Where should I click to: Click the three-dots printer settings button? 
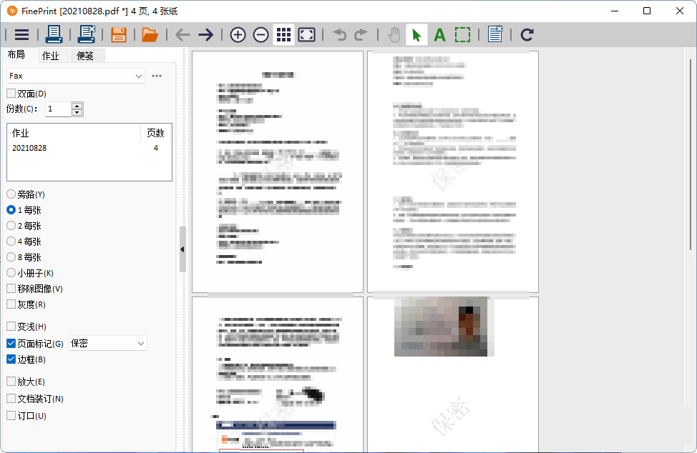(x=157, y=76)
